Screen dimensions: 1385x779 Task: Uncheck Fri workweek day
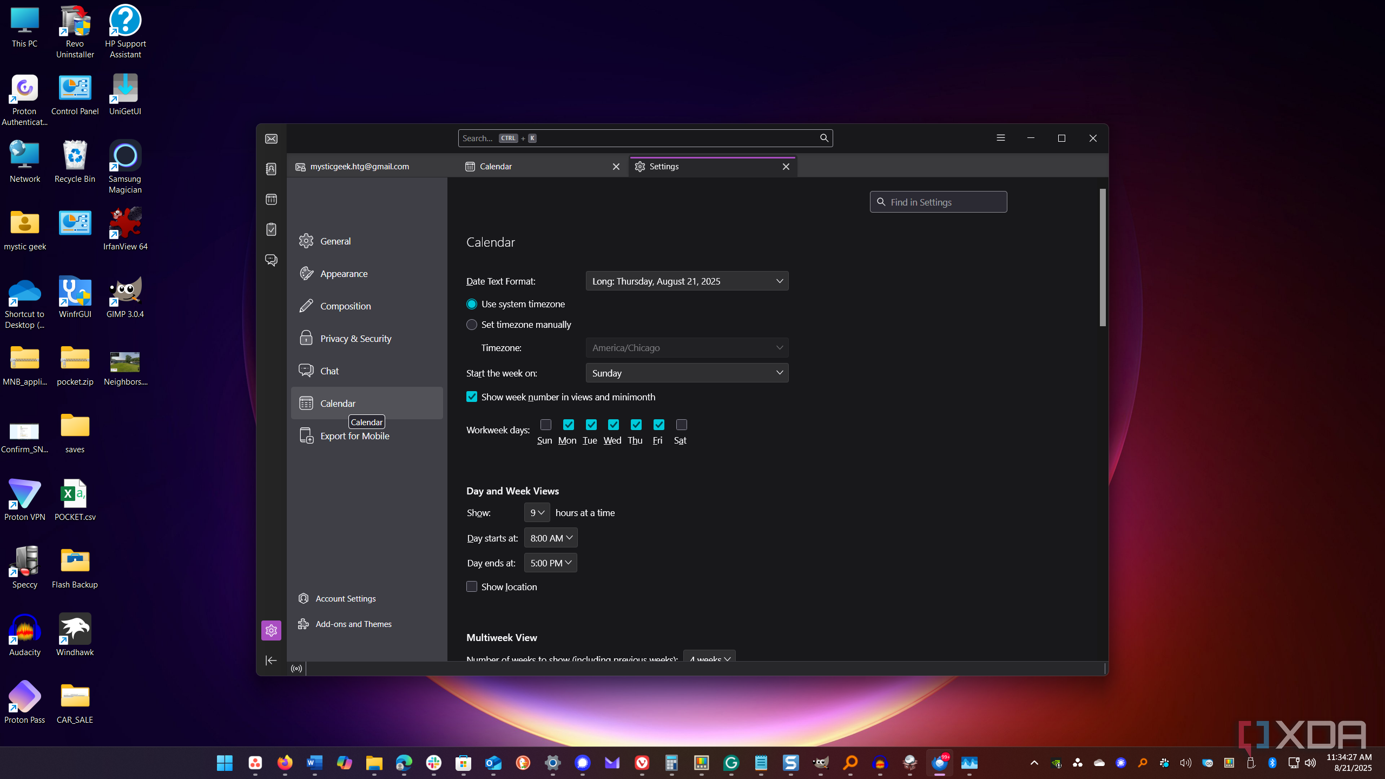click(x=658, y=425)
